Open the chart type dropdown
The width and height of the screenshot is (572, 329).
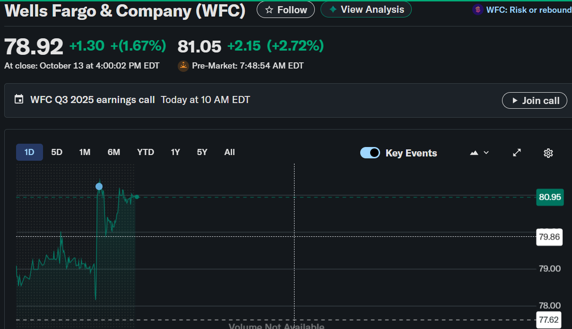[x=479, y=153]
